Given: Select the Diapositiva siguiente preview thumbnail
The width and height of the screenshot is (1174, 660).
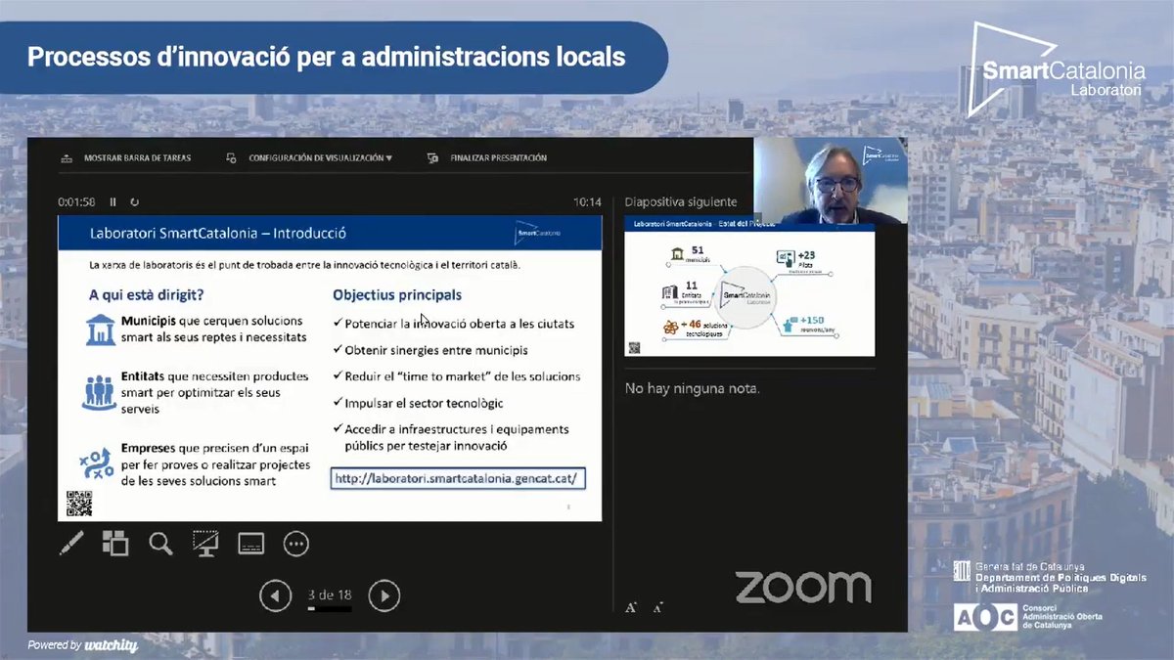Looking at the screenshot, I should [x=749, y=288].
